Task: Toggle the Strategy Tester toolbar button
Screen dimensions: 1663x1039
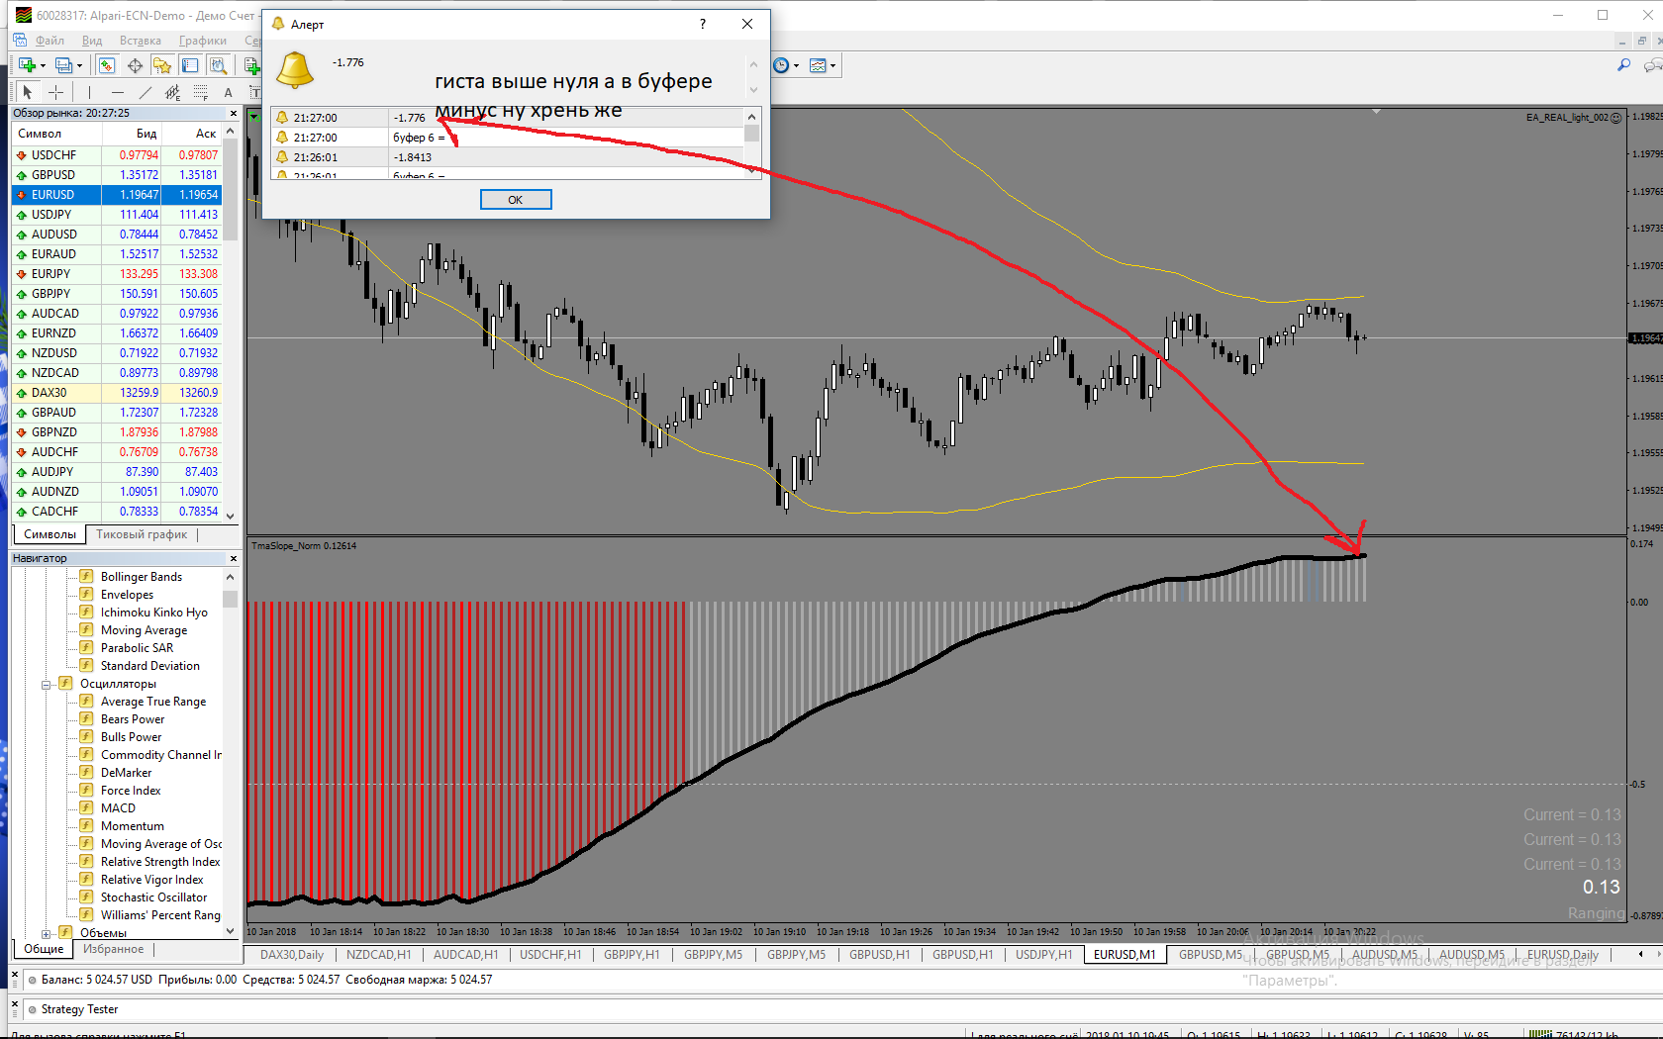Action: point(219,65)
